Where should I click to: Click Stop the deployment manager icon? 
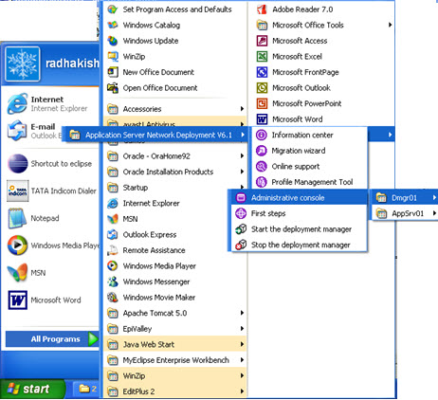[x=241, y=245]
